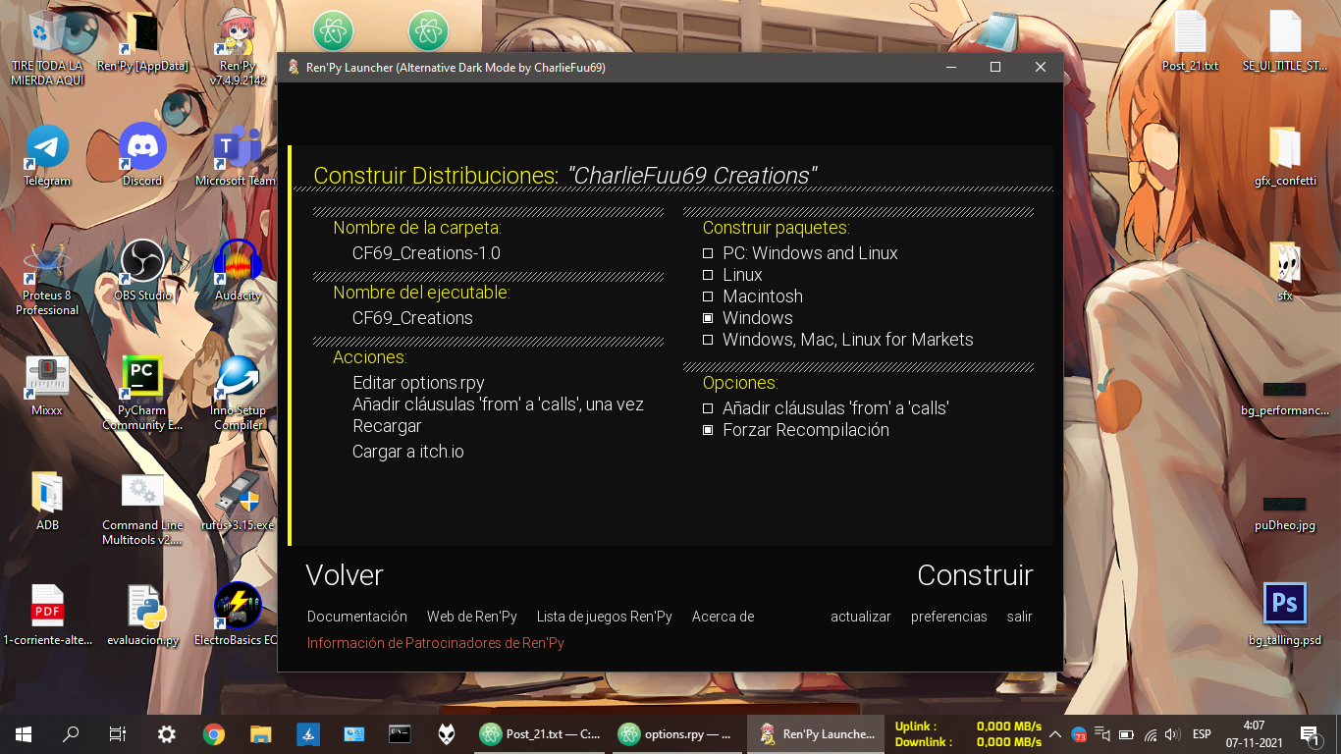Screen dimensions: 1341x754
Task: Check the Macintosh package checkbox
Action: pos(708,296)
